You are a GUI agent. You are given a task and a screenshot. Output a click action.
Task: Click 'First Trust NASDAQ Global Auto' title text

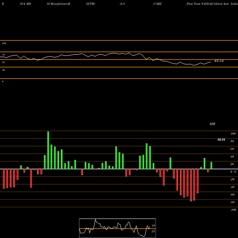coord(208,4)
